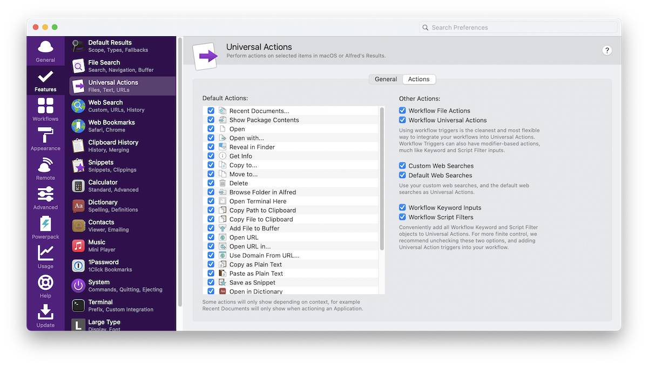Toggle Save as Snippet checkbox
Viewport: 648px width, 366px height.
coord(211,282)
